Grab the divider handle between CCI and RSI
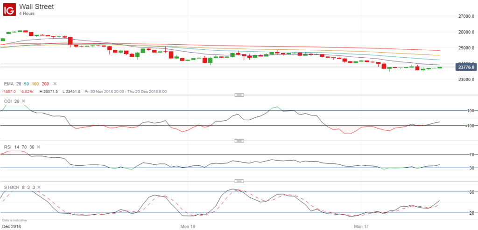 coord(239,141)
